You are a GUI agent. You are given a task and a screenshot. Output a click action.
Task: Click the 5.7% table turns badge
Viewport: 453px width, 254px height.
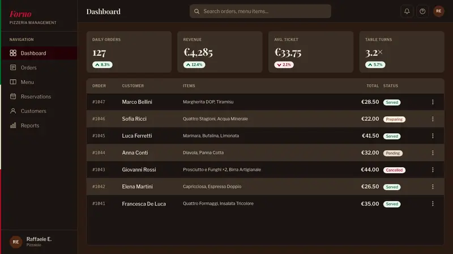click(375, 65)
